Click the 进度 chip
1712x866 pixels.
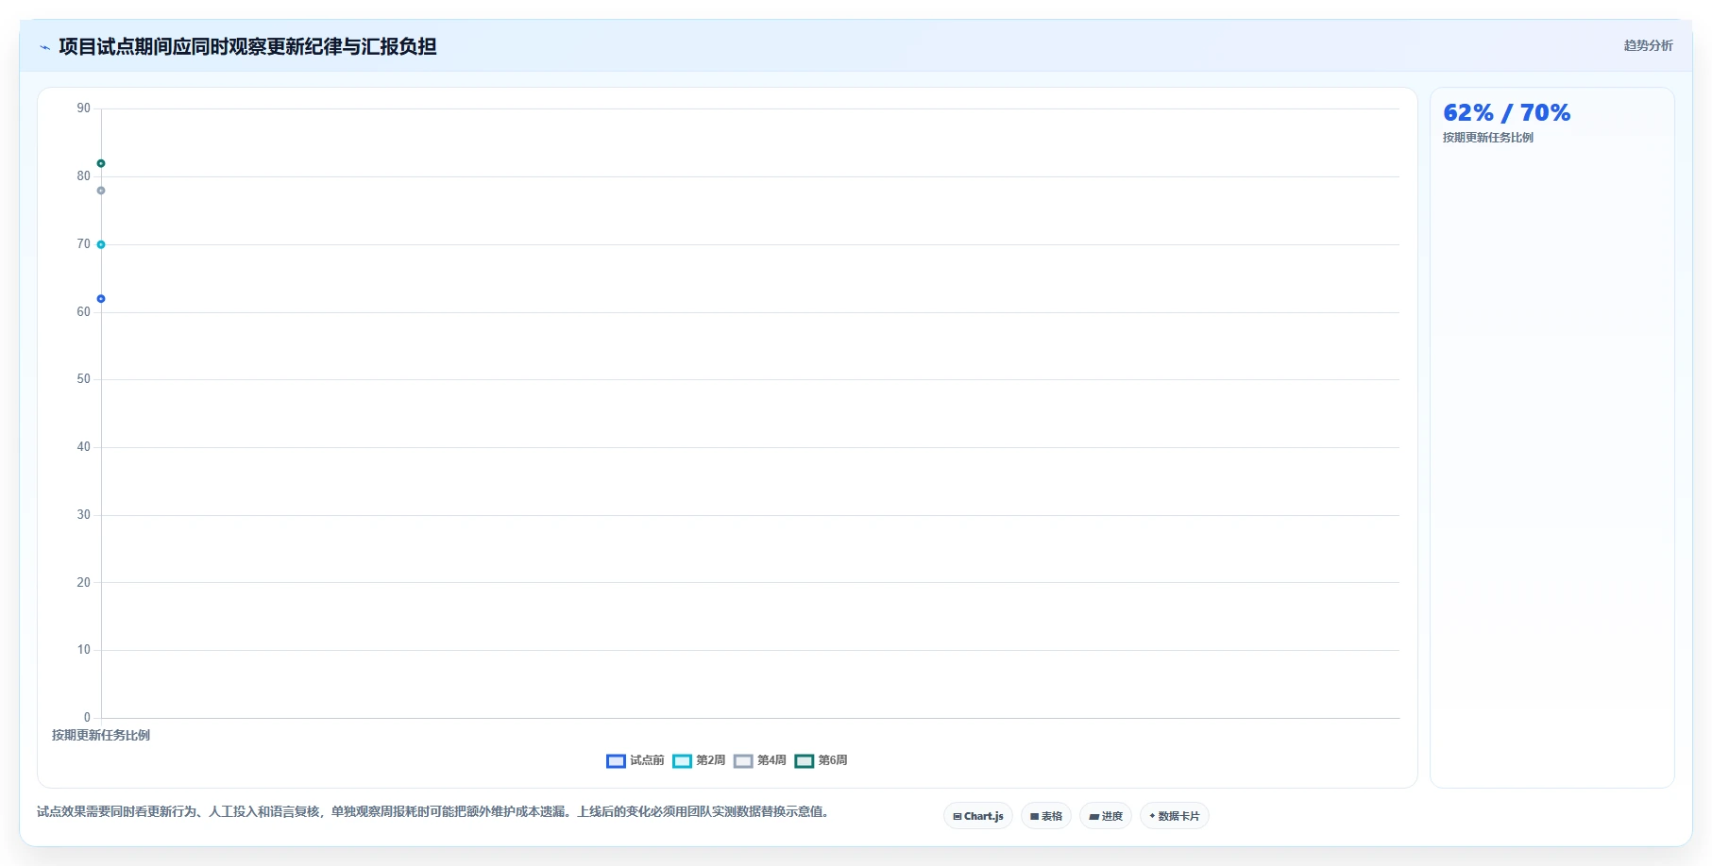click(1106, 816)
